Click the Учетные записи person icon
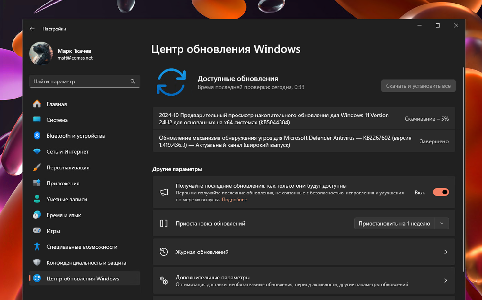This screenshot has width=482, height=300. (37, 199)
